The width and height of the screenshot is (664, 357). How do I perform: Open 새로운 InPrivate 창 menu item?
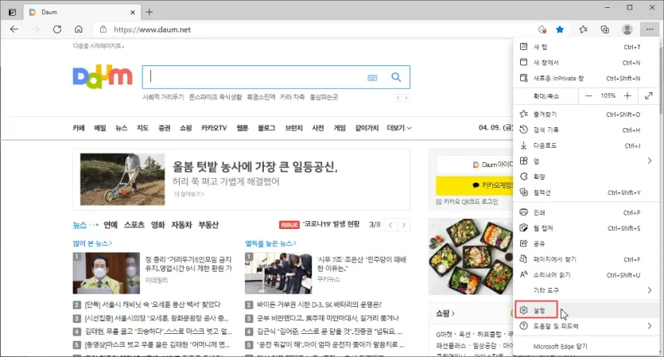coord(586,79)
